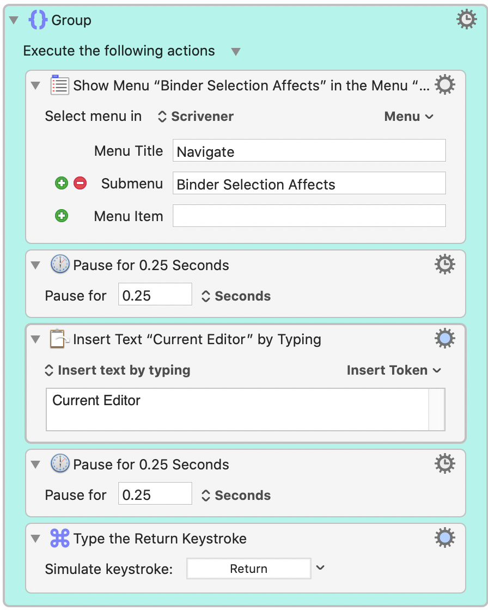Click the Return keystroke field
This screenshot has width=488, height=611.
[249, 569]
